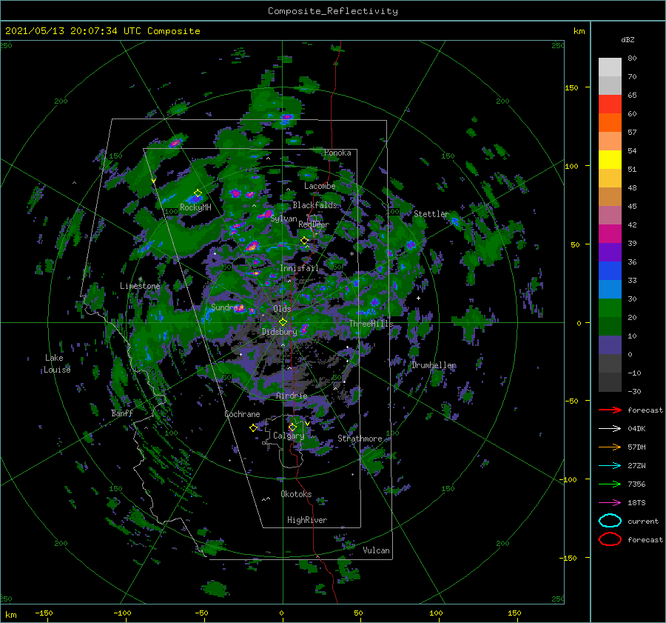This screenshot has height=623, width=666.
Task: Click the Banff label
Action: tap(122, 413)
